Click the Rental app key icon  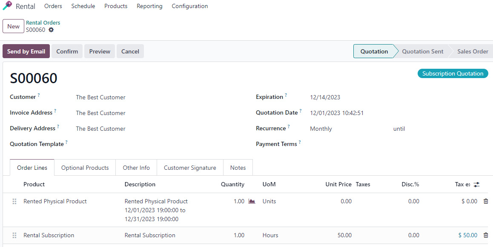click(7, 6)
